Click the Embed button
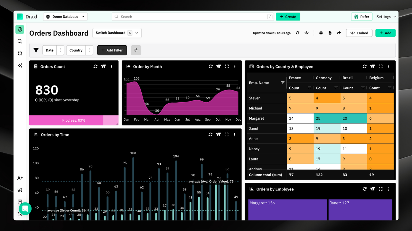The height and width of the screenshot is (231, 412). [x=359, y=33]
